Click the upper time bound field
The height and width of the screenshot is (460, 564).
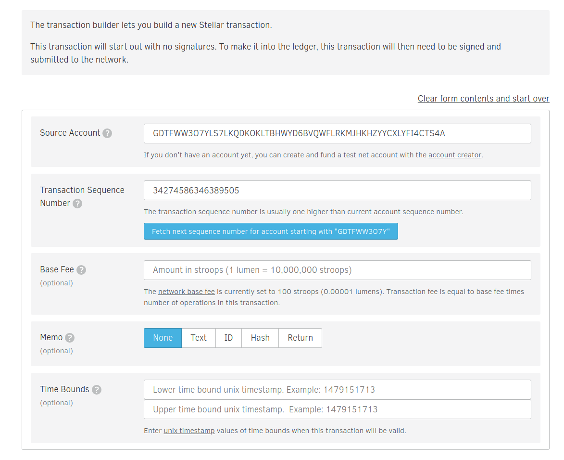pos(337,410)
